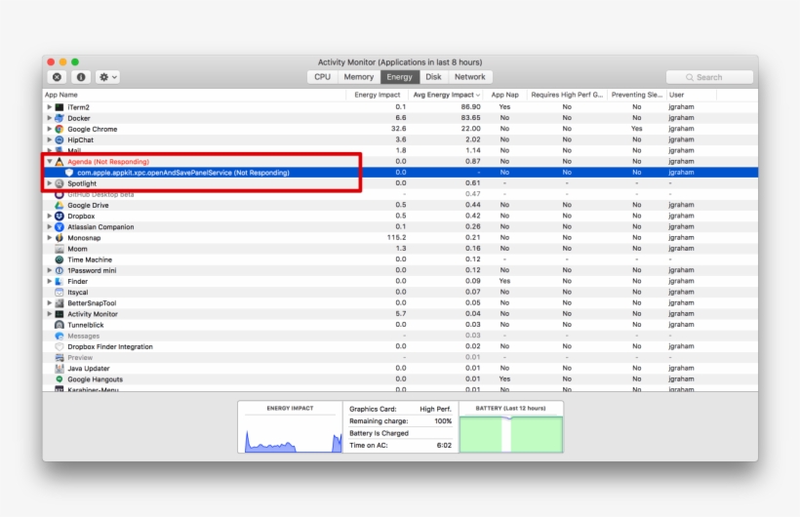Expand the Dropbox process group

pyautogui.click(x=50, y=216)
